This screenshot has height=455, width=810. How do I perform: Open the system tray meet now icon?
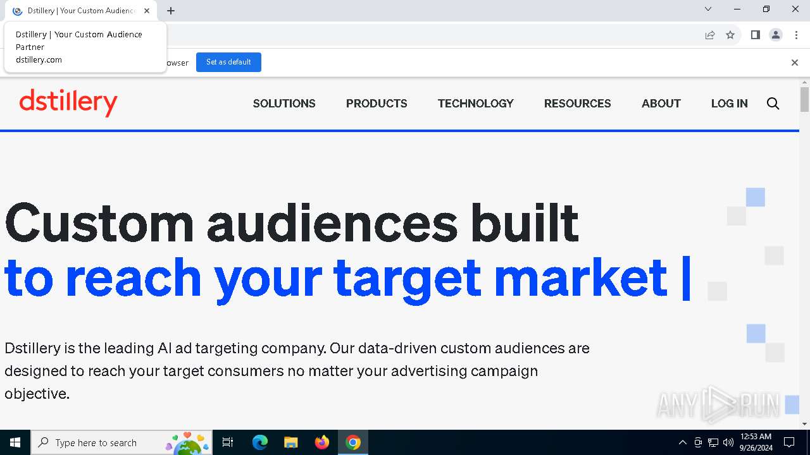[698, 442]
